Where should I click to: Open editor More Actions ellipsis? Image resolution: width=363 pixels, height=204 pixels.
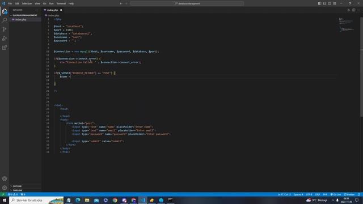(359, 10)
